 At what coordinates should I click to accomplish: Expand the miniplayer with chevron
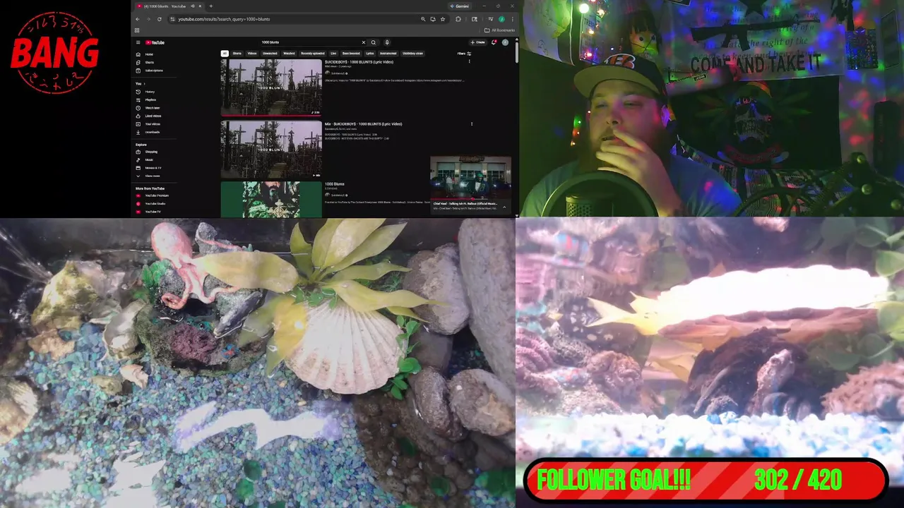point(504,207)
